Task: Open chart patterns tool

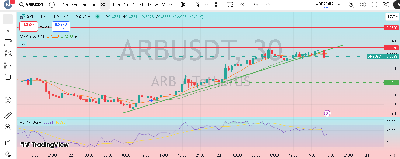Action: (8, 54)
